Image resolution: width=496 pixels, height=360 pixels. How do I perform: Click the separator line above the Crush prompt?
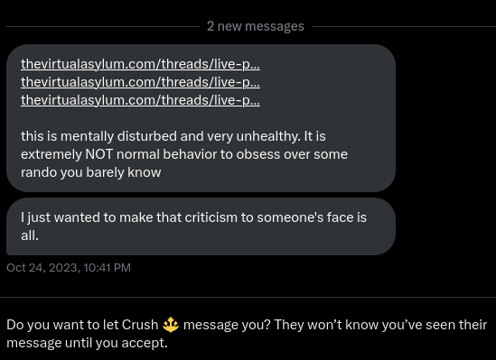[248, 297]
